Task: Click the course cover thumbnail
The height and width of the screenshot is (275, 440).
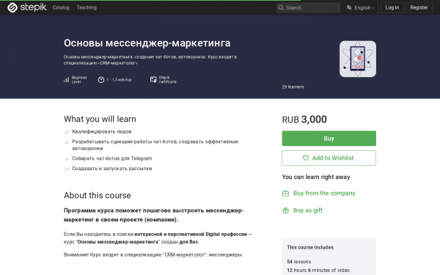Action: click(x=358, y=59)
